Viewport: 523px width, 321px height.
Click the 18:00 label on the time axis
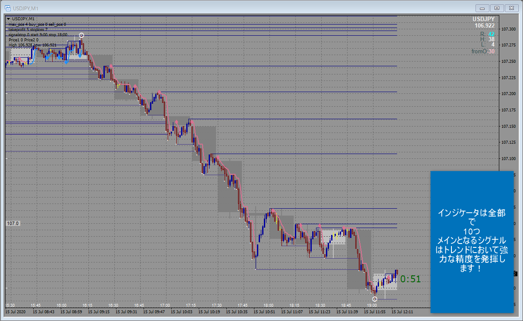pyautogui.click(x=268, y=305)
